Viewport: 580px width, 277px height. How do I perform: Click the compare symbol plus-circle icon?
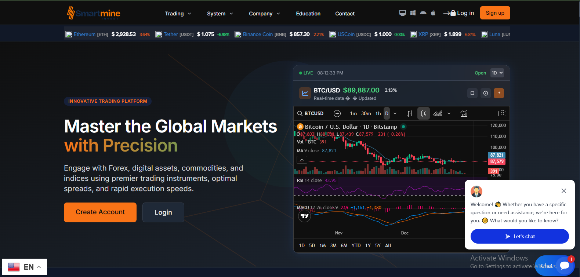[337, 113]
